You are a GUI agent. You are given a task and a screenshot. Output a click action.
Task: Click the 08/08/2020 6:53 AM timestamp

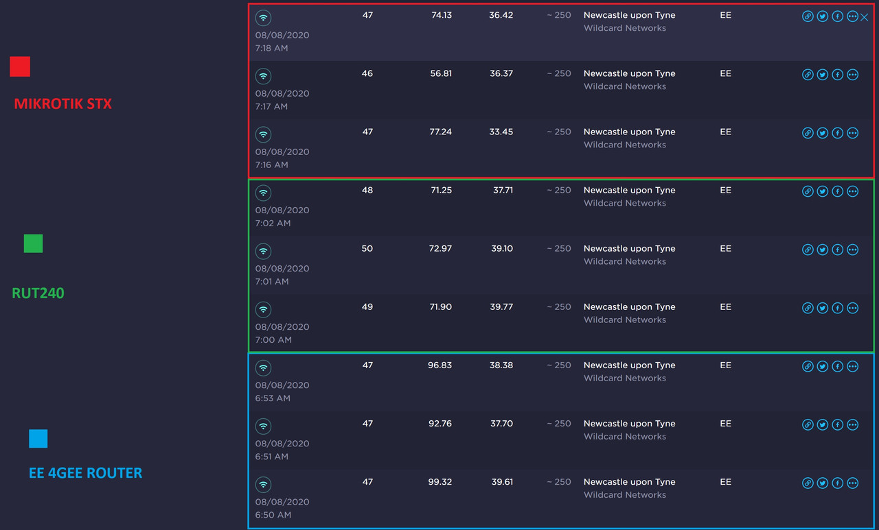pyautogui.click(x=282, y=392)
